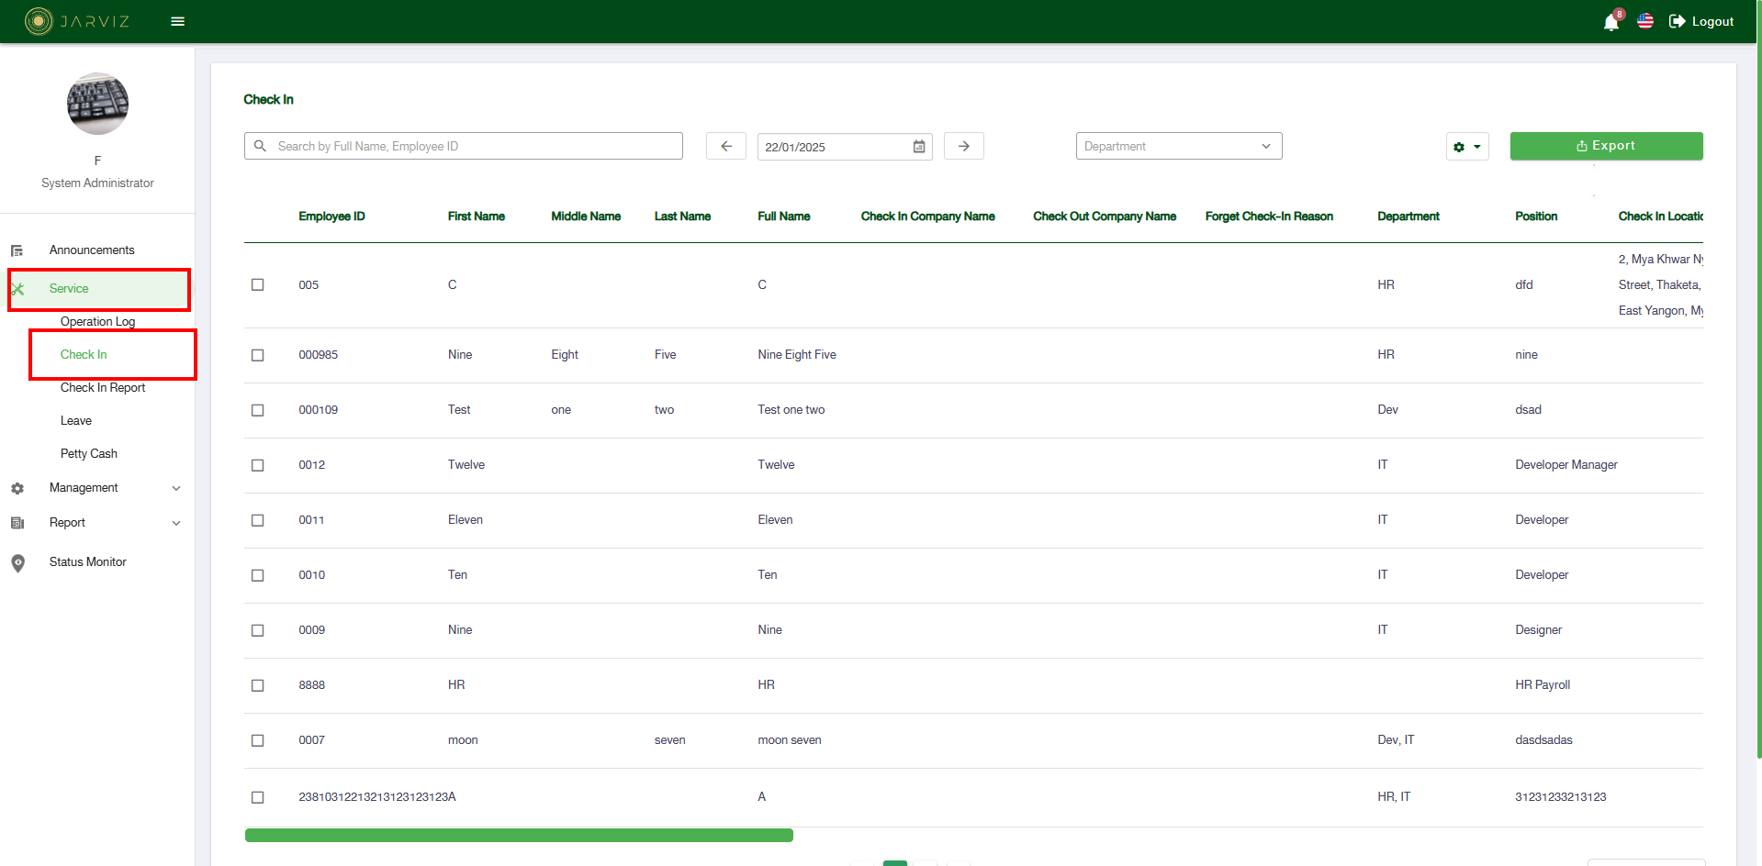Tick the checkbox for employee 0012
Image resolution: width=1762 pixels, height=866 pixels.
click(258, 465)
